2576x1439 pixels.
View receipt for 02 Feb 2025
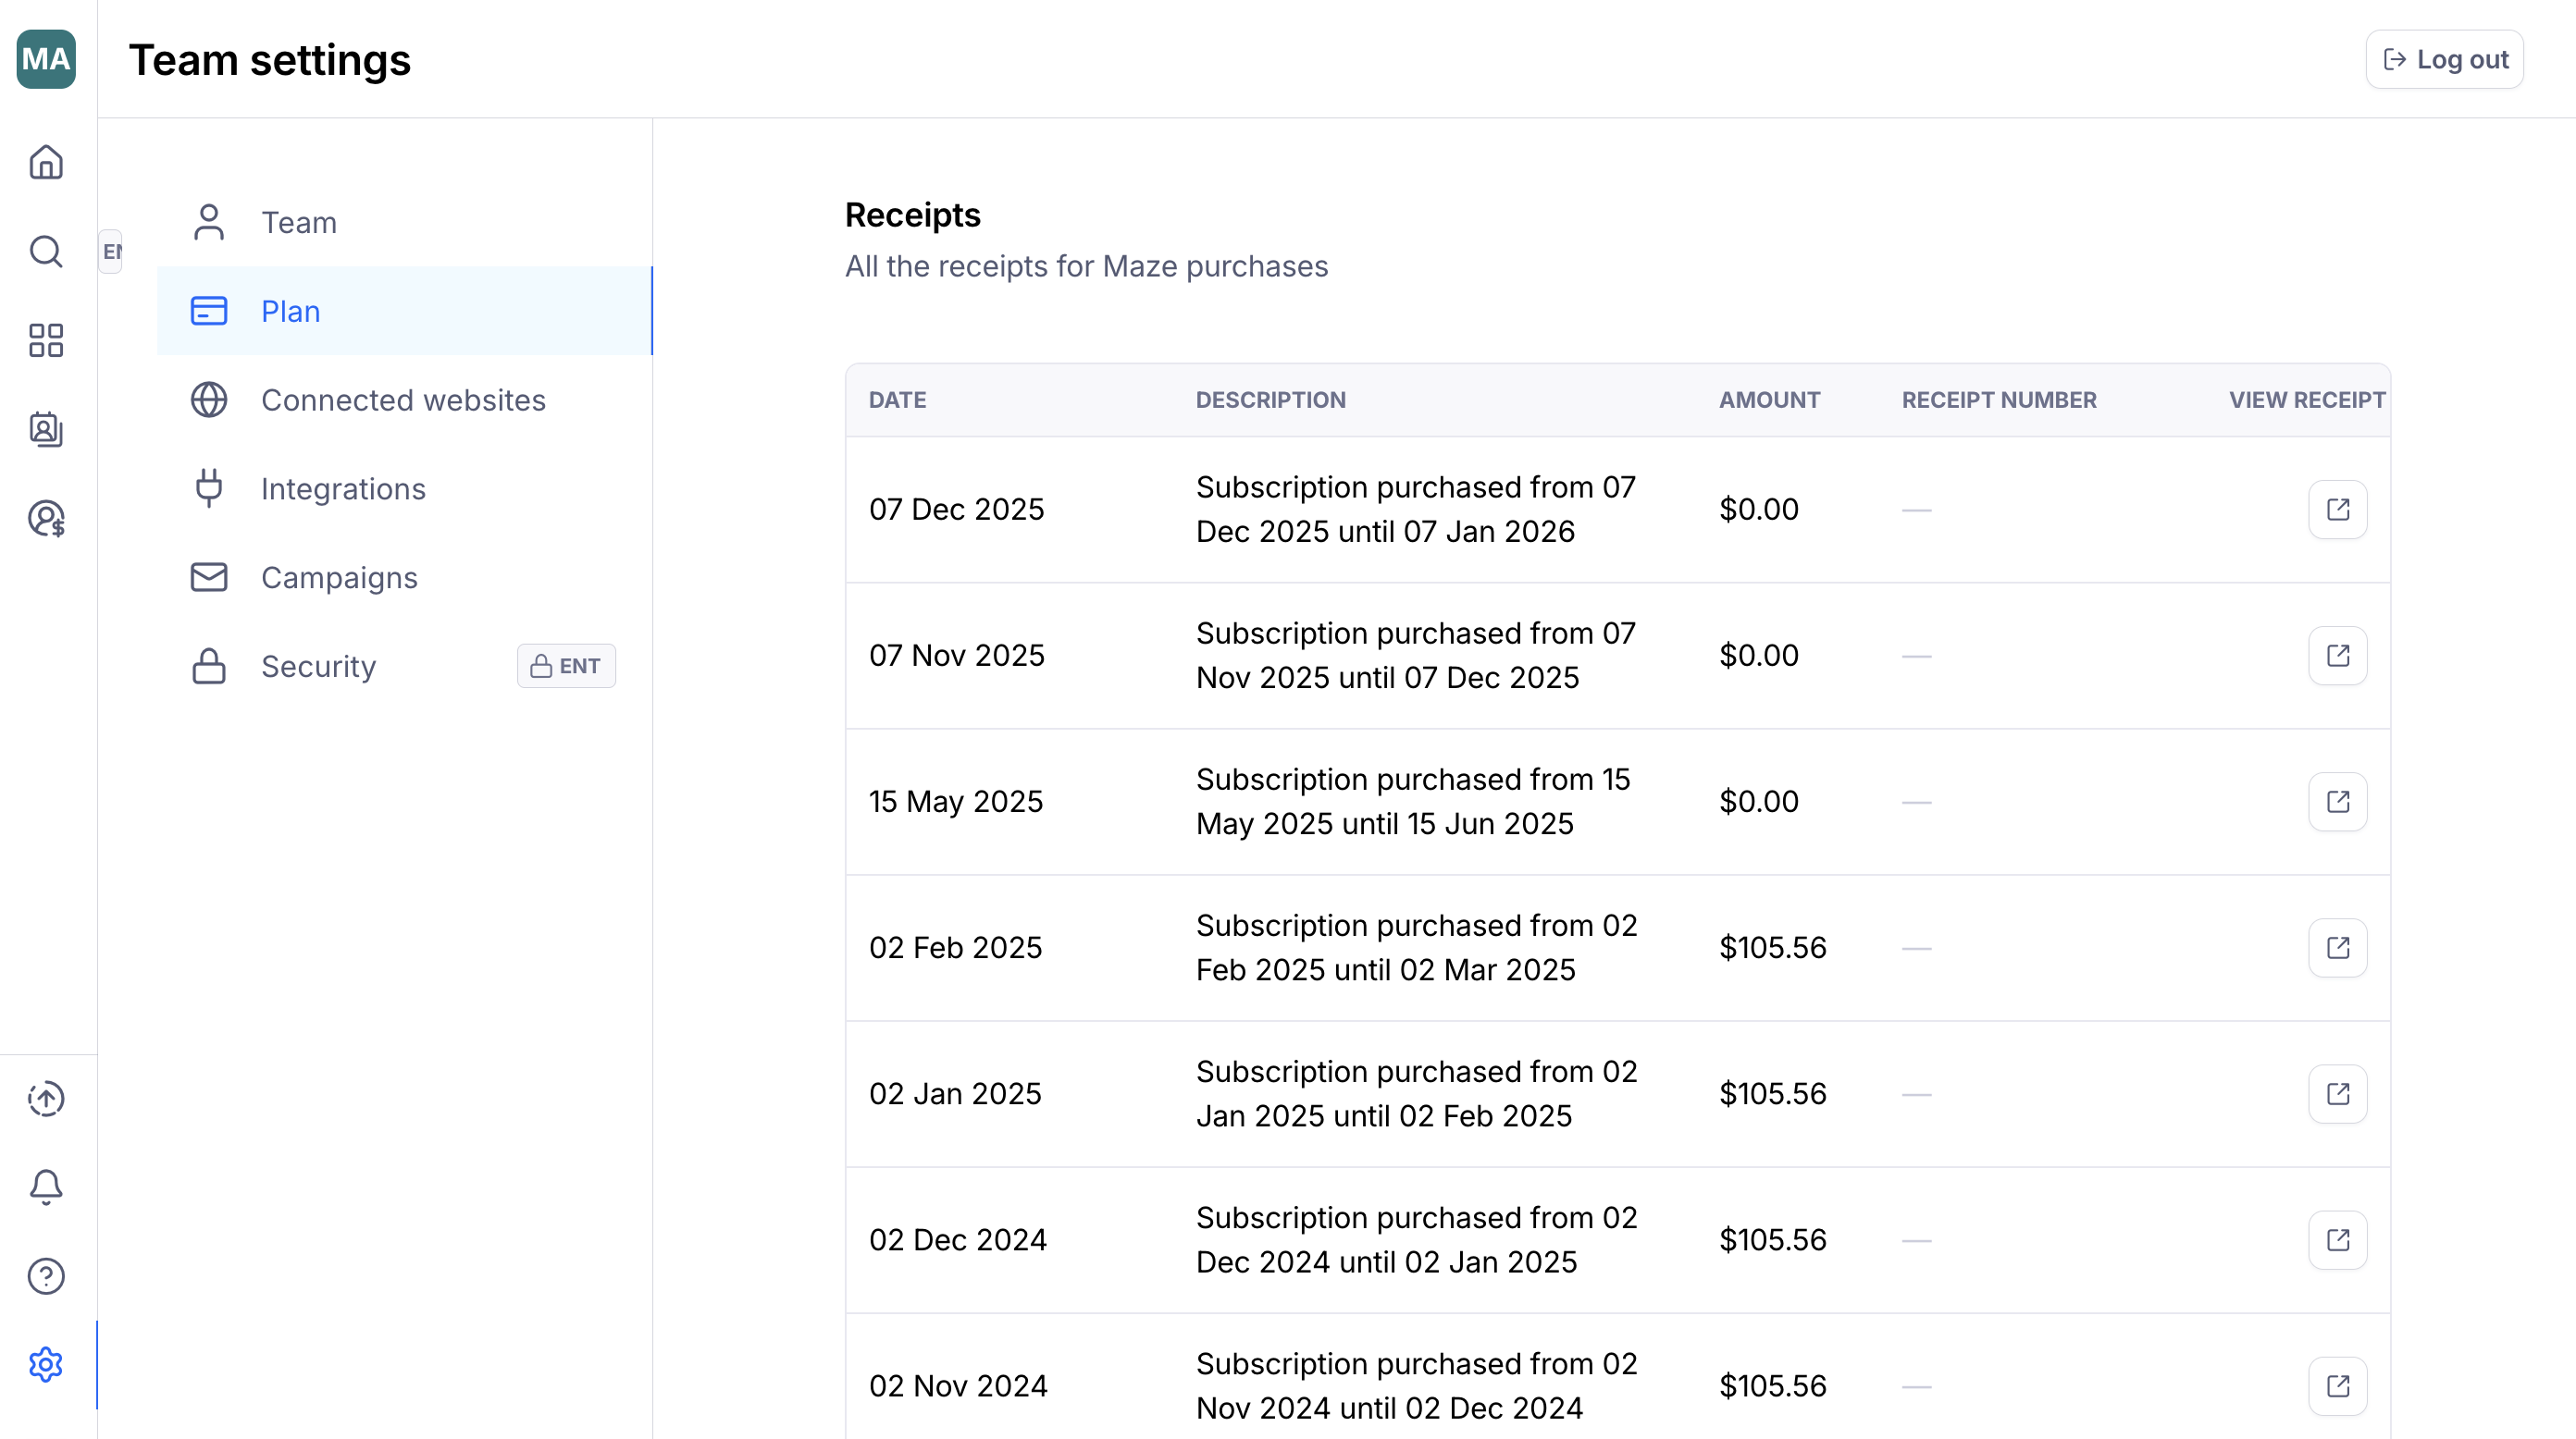pyautogui.click(x=2337, y=947)
